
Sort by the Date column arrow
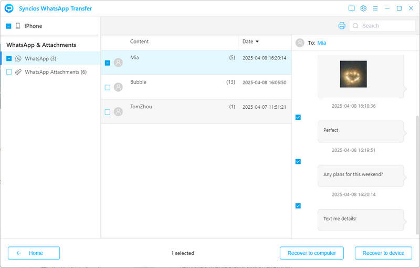257,42
